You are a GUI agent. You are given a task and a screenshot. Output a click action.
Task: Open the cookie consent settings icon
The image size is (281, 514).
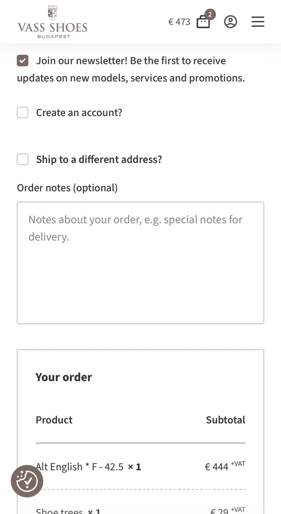pyautogui.click(x=27, y=481)
